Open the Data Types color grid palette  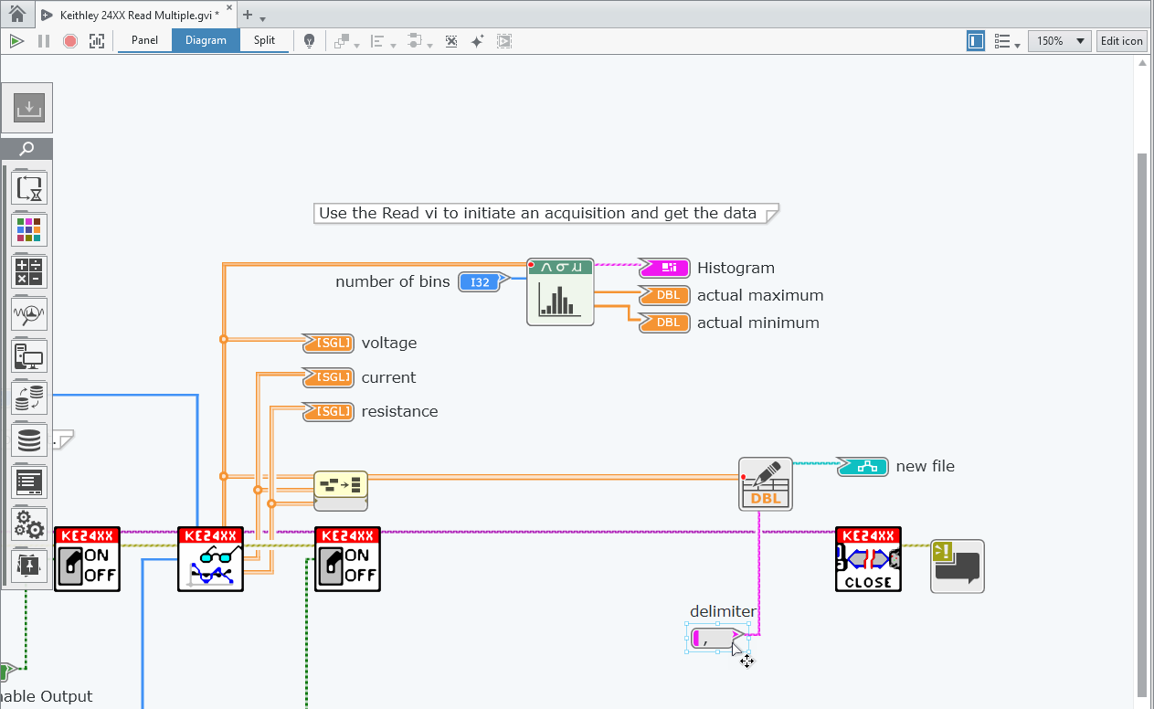coord(29,230)
